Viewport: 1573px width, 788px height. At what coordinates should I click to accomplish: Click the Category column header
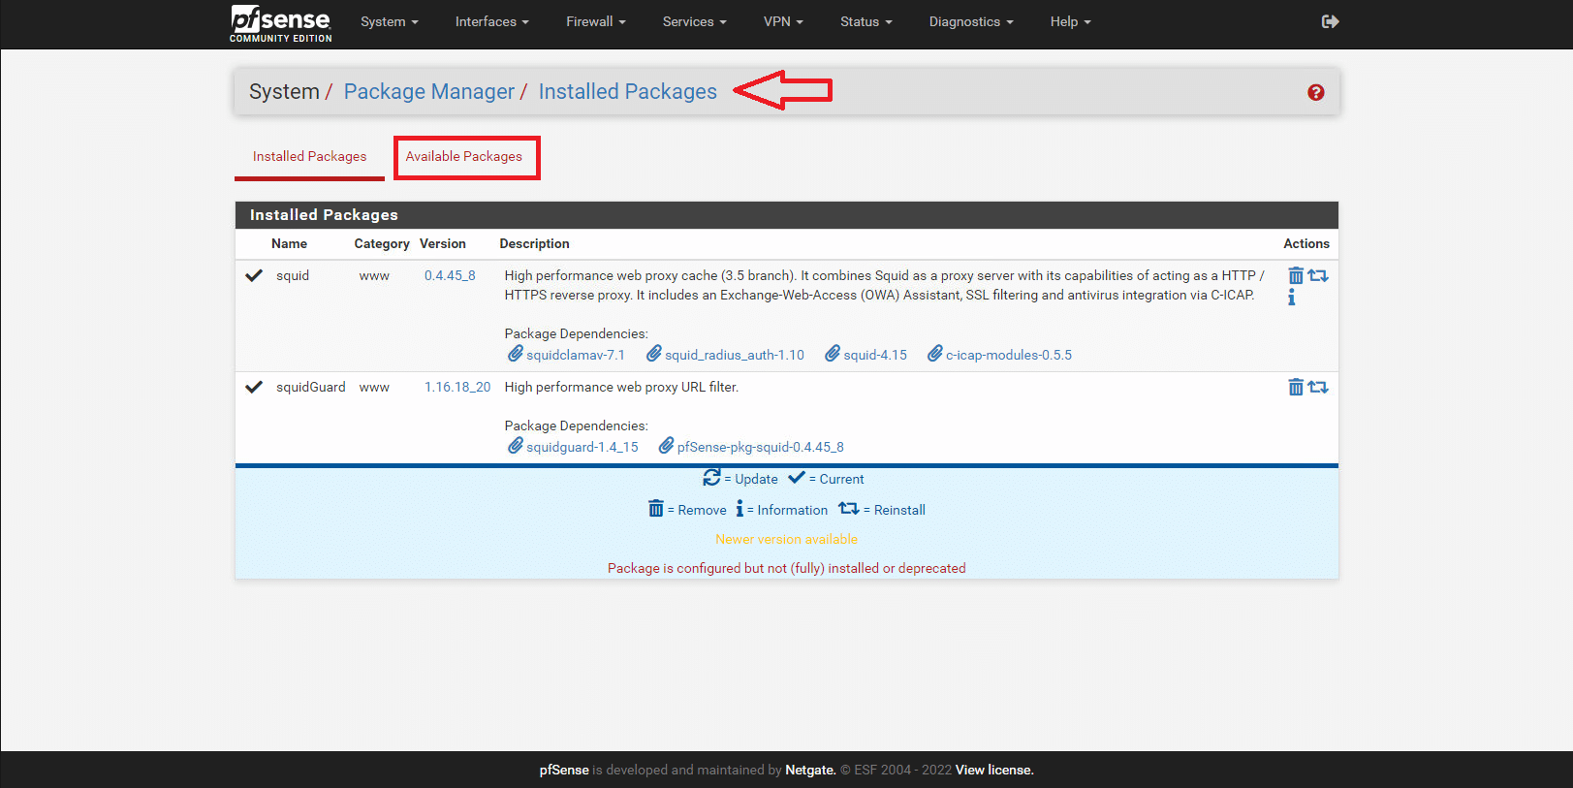(x=382, y=243)
